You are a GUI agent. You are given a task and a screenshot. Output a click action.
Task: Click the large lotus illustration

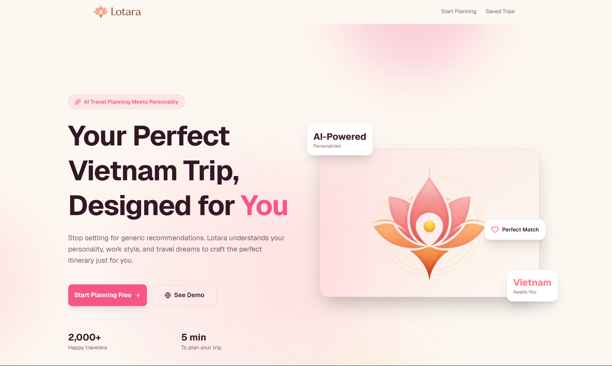[429, 224]
